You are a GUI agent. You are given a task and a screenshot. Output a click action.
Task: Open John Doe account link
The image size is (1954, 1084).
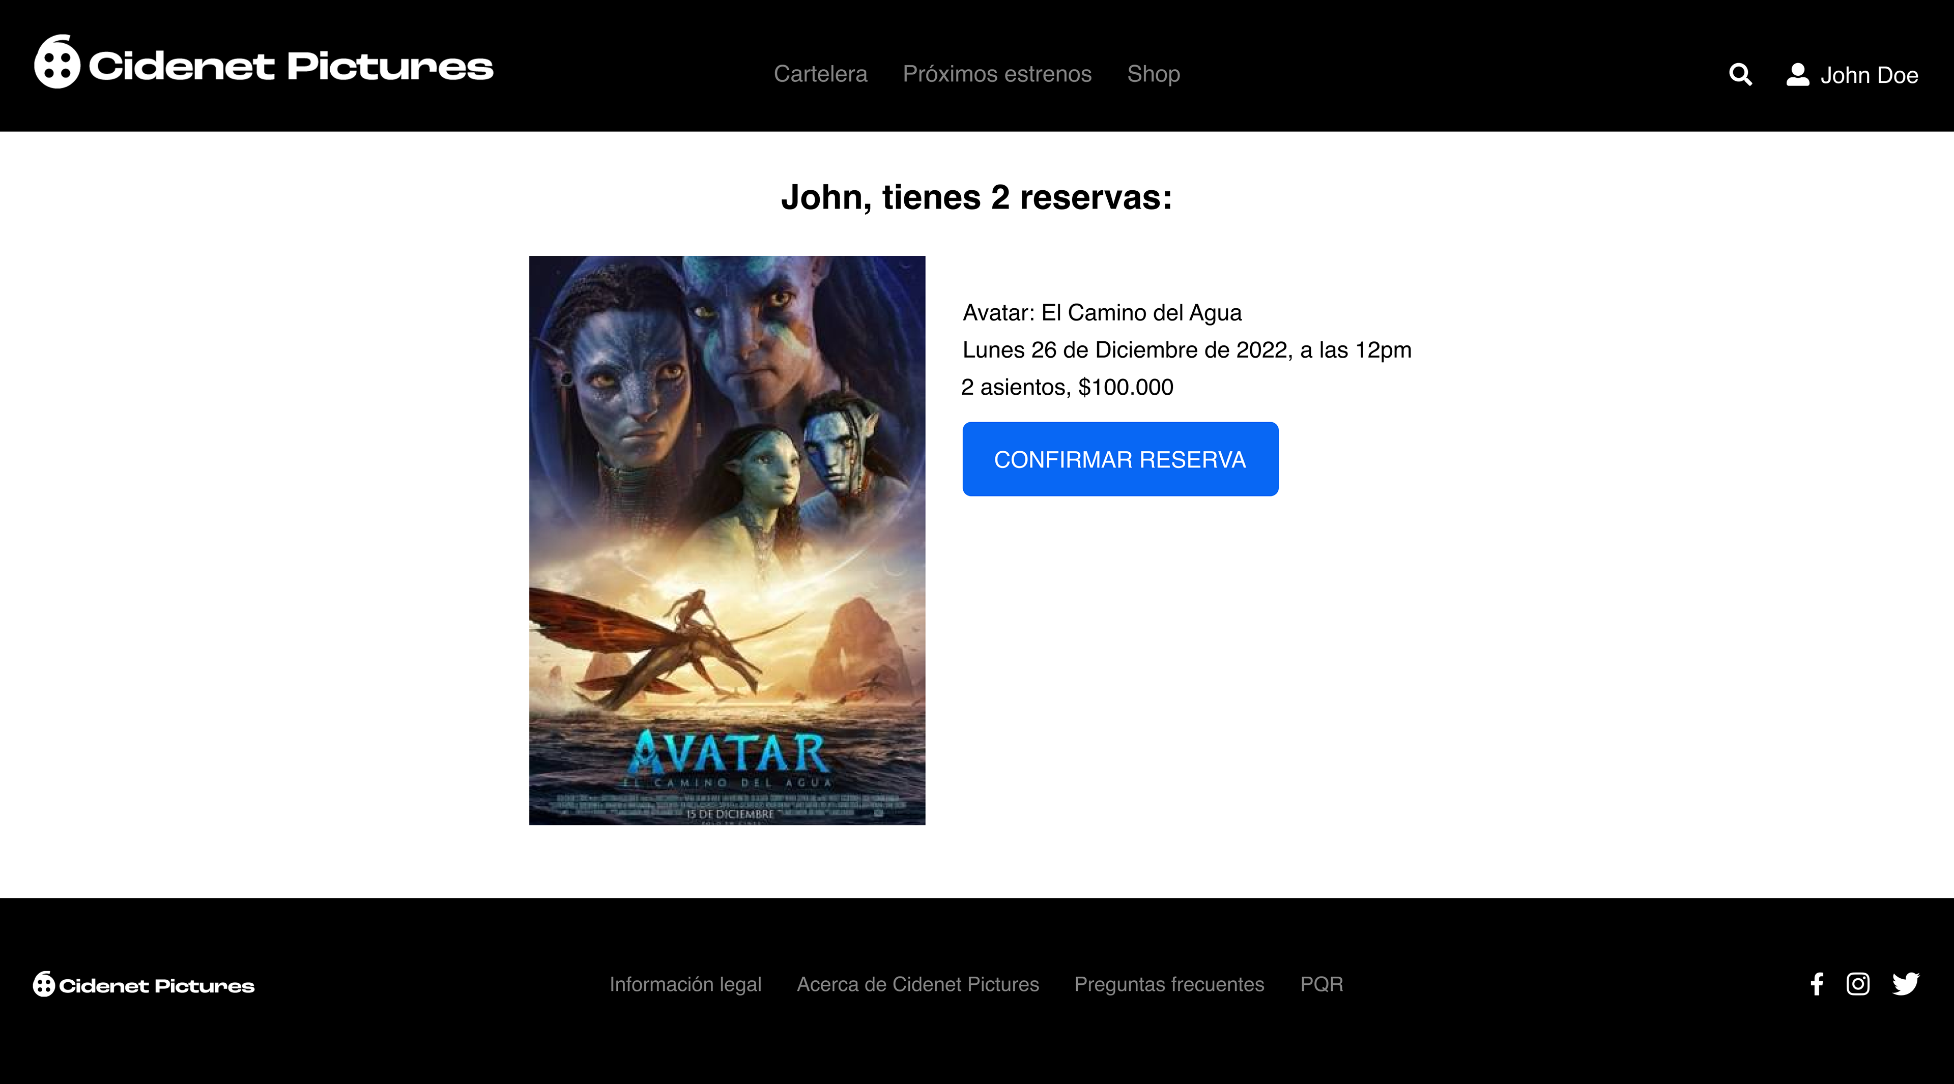pos(1869,75)
